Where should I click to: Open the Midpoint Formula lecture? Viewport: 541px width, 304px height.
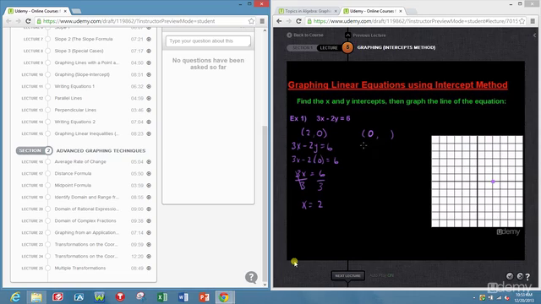click(x=73, y=186)
